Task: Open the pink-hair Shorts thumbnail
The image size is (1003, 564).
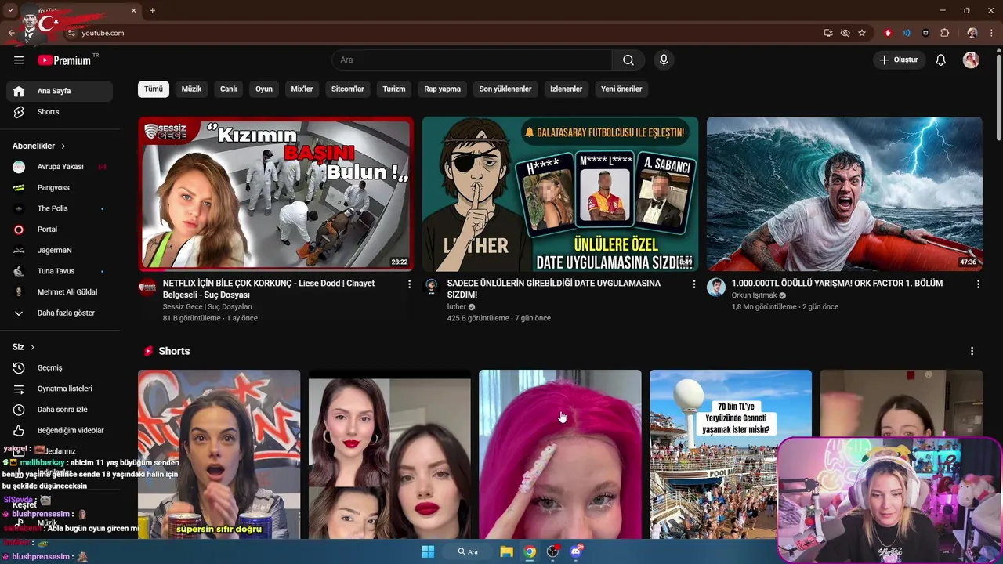Action: click(x=560, y=454)
